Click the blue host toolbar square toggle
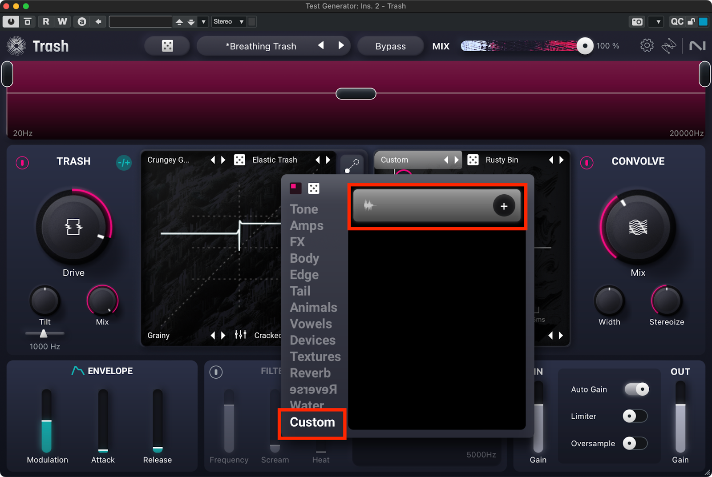Screen dimensions: 712x477 click(703, 21)
